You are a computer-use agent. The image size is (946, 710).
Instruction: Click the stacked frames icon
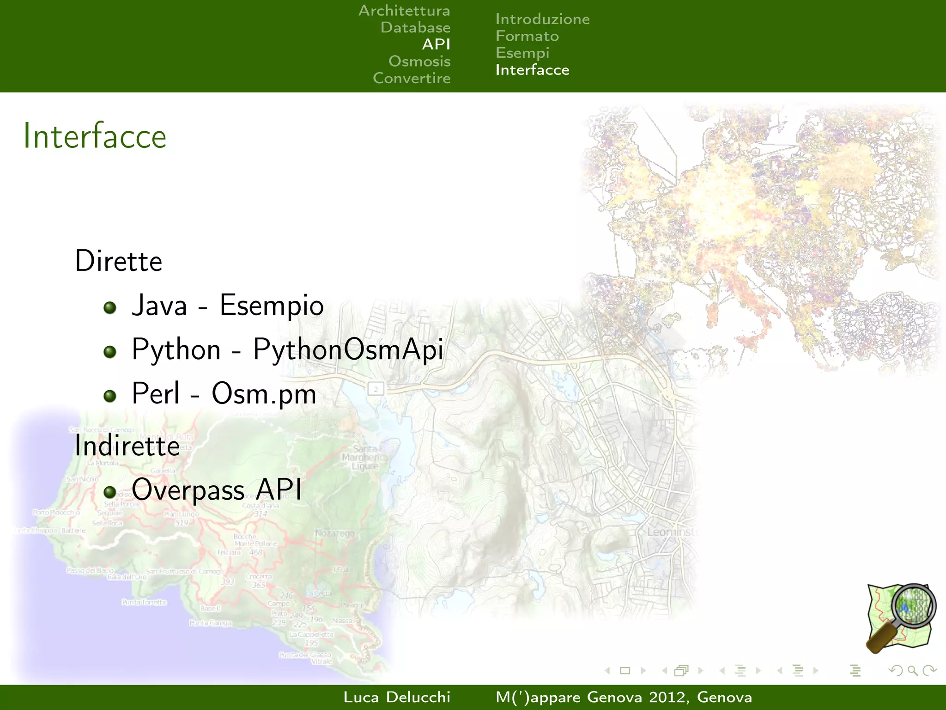pos(682,671)
